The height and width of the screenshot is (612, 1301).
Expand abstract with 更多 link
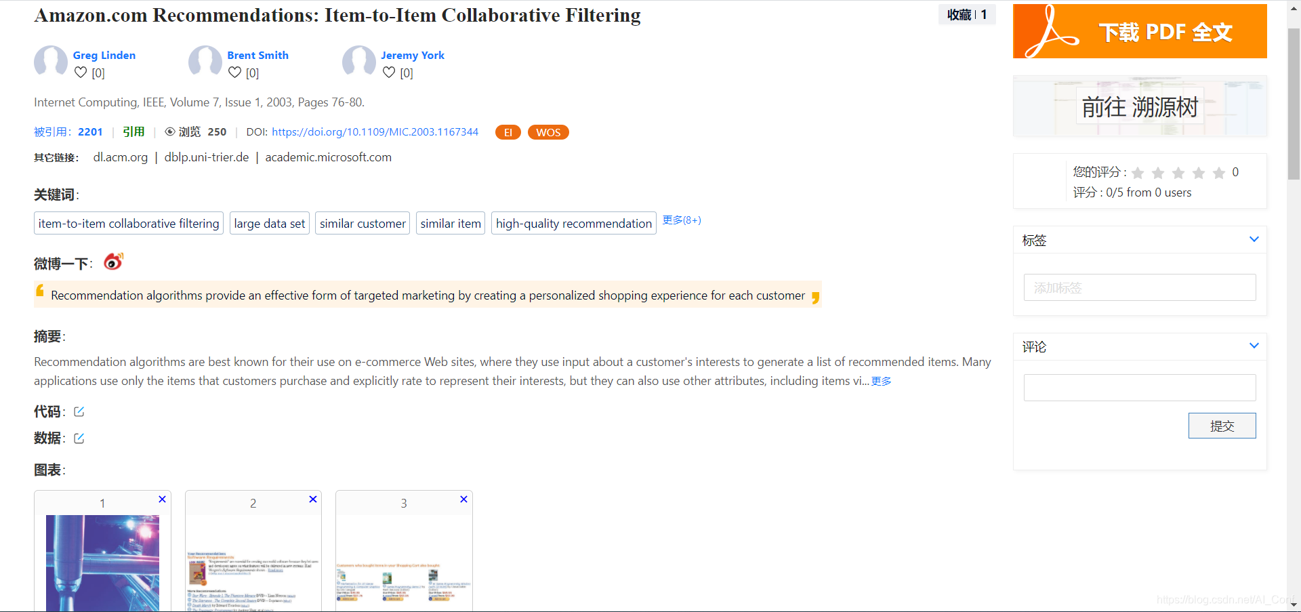tap(882, 382)
